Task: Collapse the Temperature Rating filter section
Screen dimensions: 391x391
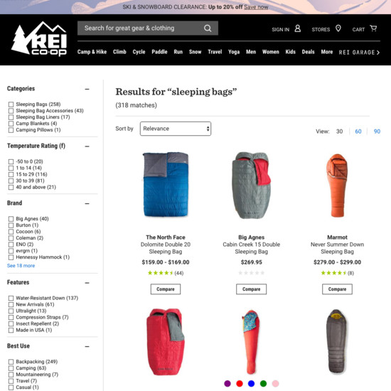Action: tap(87, 146)
